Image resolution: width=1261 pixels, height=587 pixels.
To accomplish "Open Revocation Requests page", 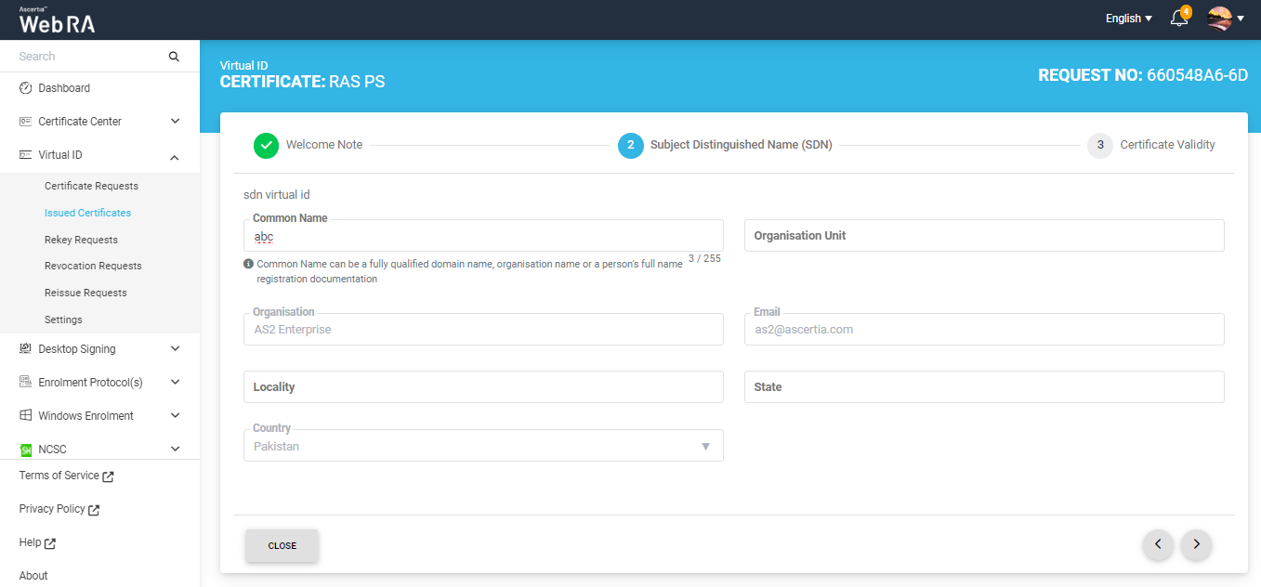I will (x=93, y=266).
